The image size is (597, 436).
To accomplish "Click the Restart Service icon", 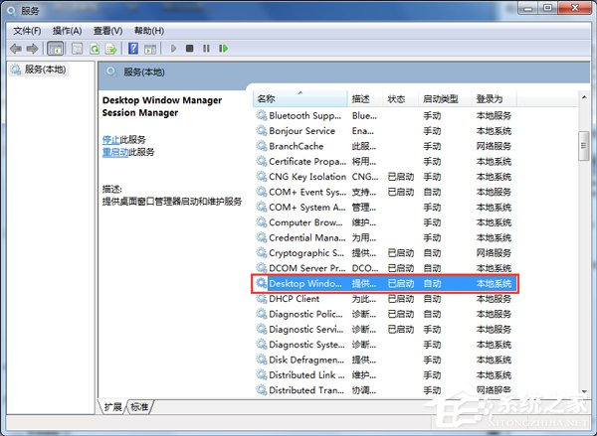I will coord(224,49).
